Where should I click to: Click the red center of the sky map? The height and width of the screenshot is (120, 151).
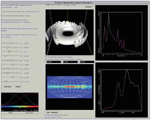(70, 87)
